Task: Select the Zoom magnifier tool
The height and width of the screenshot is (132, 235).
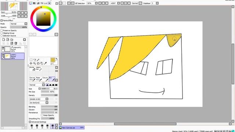Action: pos(35,63)
